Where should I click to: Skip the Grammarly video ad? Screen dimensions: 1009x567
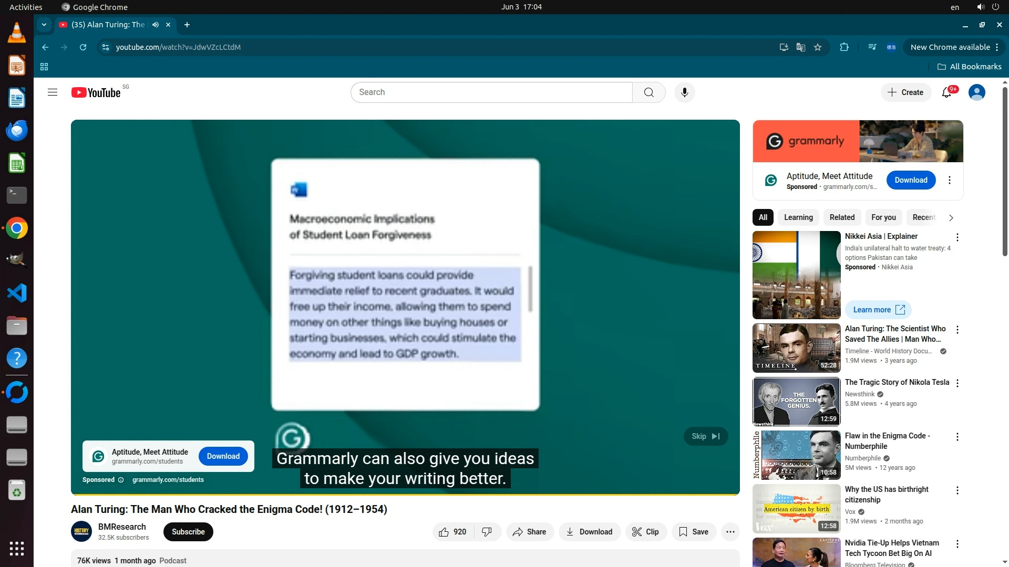[705, 436]
